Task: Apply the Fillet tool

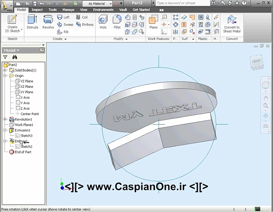Action: tap(116, 21)
